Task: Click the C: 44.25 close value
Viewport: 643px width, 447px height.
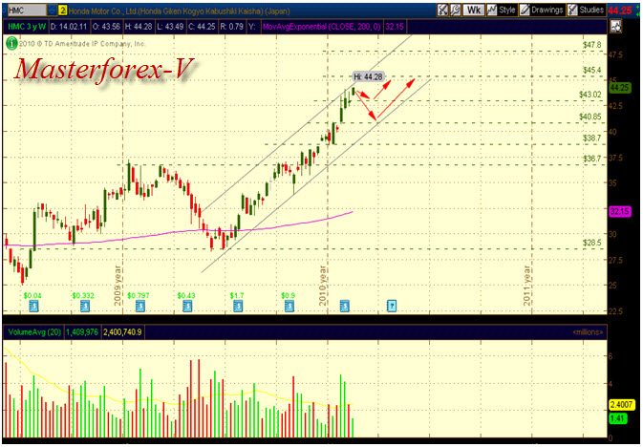Action: coord(202,27)
